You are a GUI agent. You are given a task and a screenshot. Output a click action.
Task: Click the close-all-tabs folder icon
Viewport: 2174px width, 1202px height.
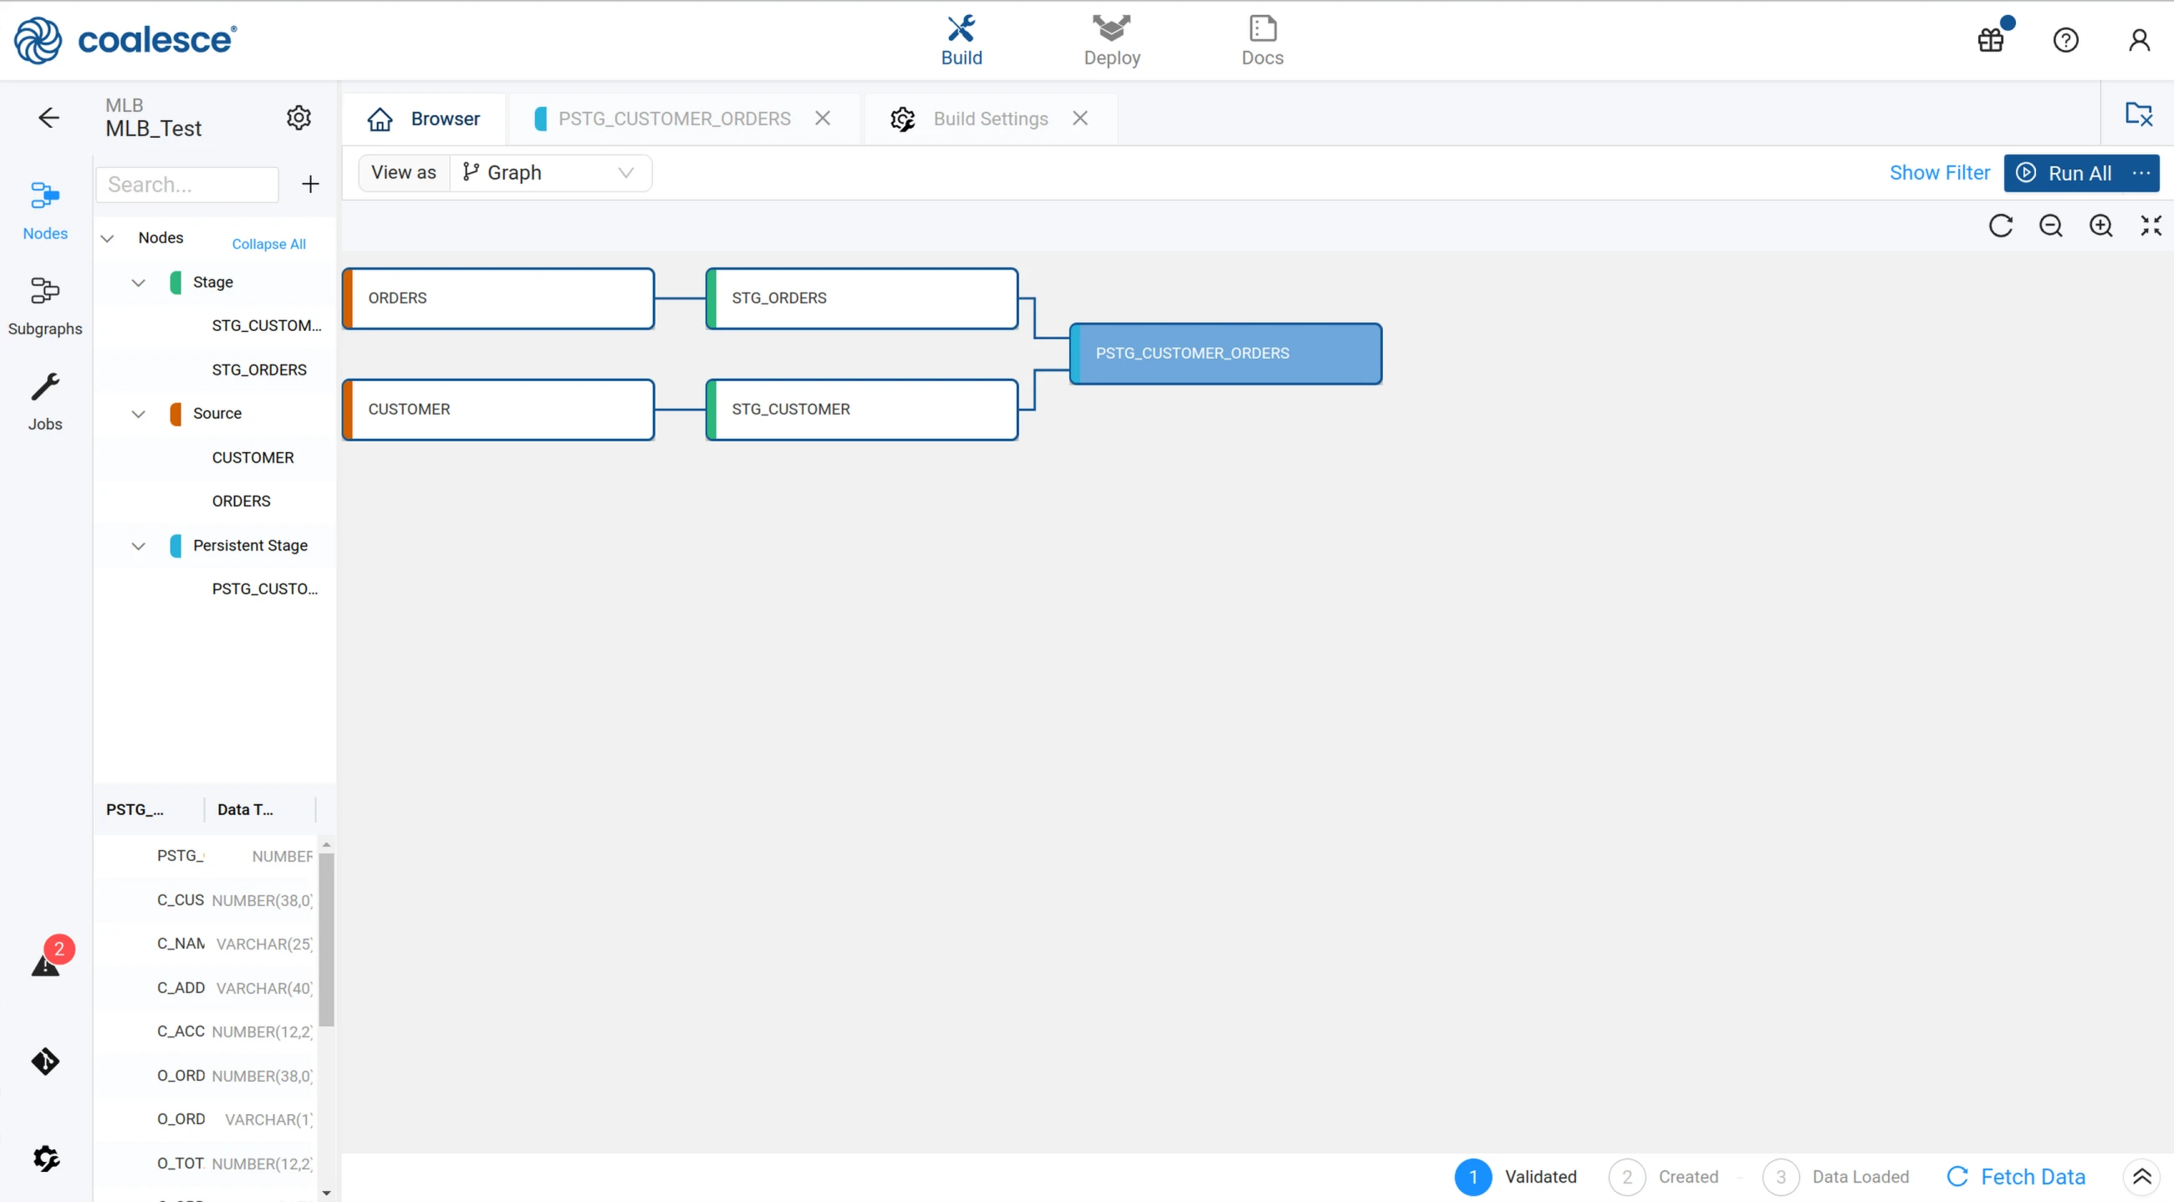(x=2138, y=114)
